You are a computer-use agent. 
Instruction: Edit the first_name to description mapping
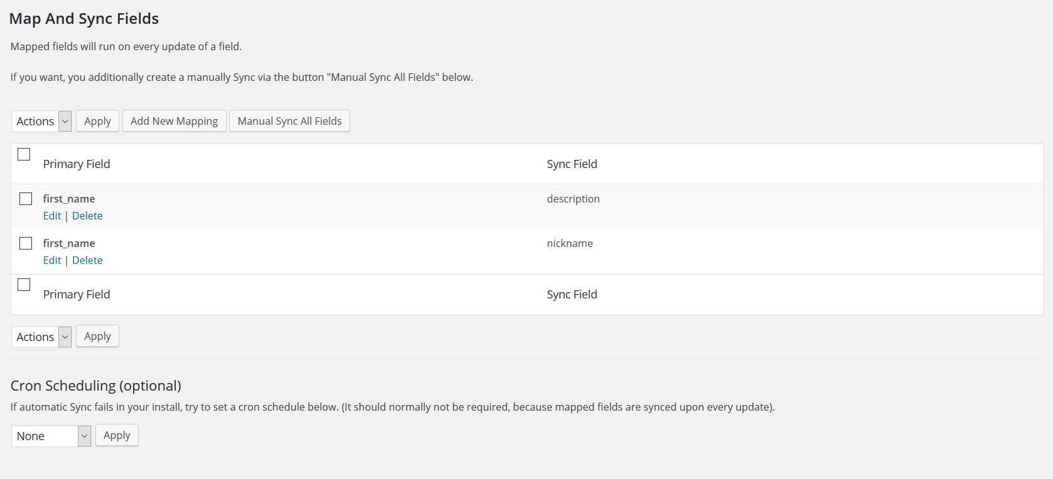52,216
